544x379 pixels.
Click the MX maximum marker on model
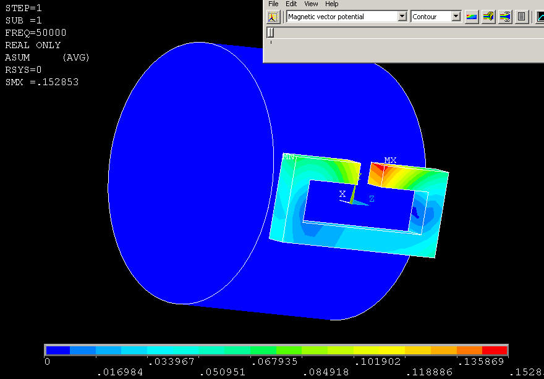point(390,160)
